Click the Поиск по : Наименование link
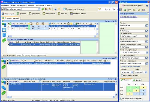 128,17
